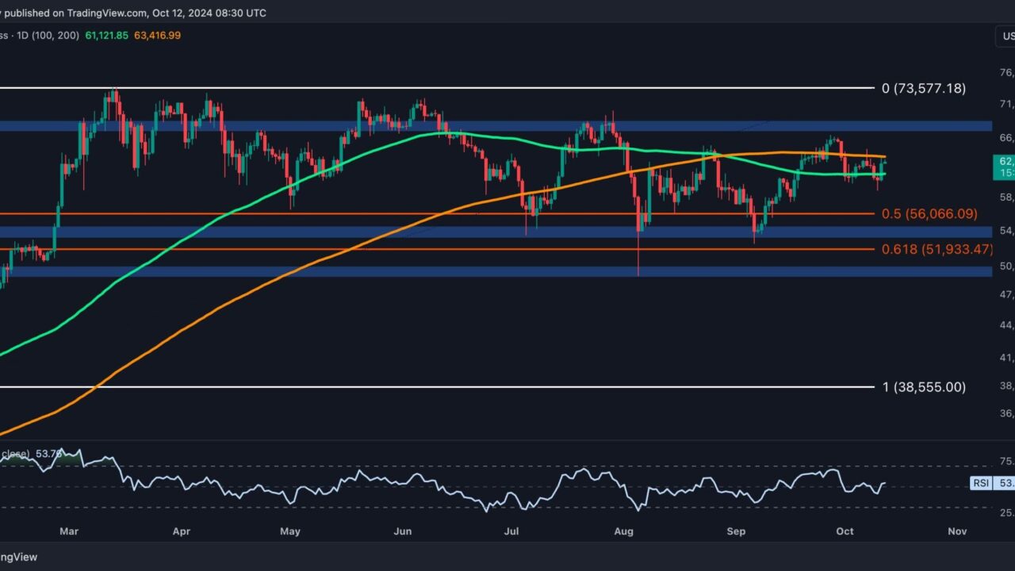Select the upper blue resistance zone band
The image size is (1015, 571).
[x=496, y=126]
